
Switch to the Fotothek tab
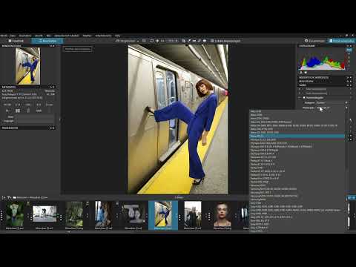point(16,41)
